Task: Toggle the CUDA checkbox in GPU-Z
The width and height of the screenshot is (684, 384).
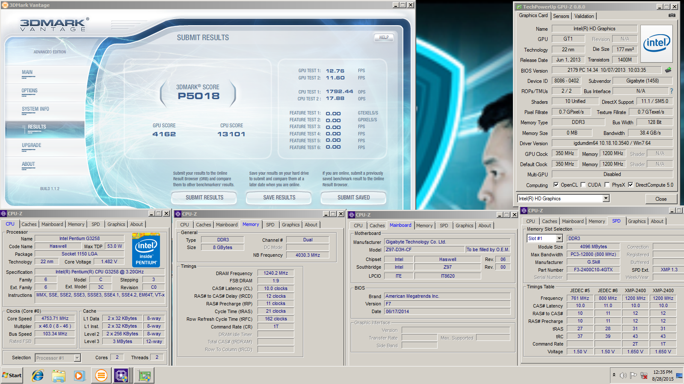Action: [583, 185]
